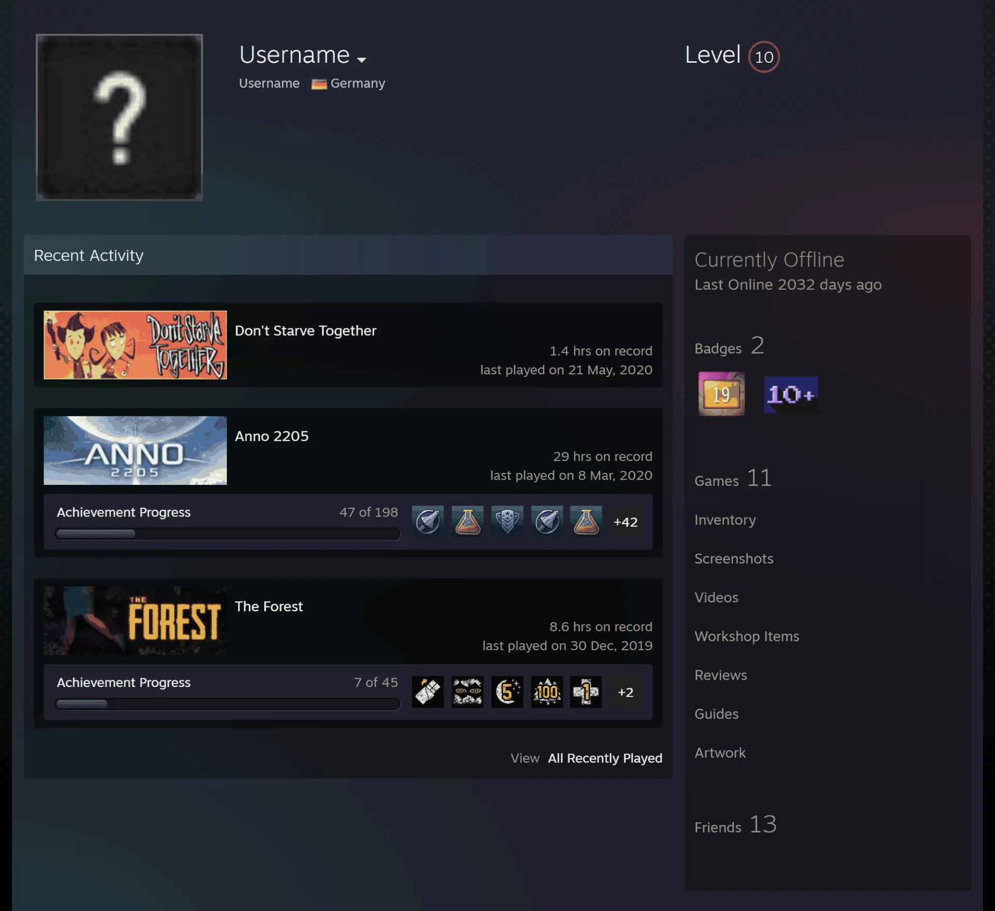Click the 19 years of service badge
The image size is (995, 911).
click(721, 394)
